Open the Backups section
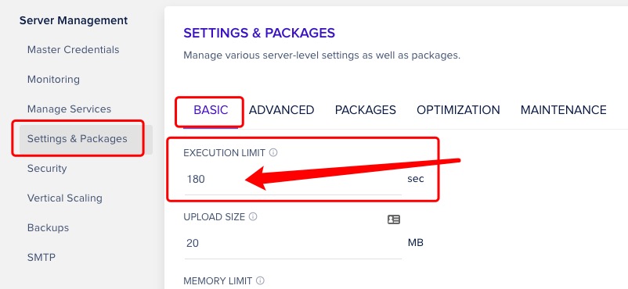 pyautogui.click(x=48, y=227)
